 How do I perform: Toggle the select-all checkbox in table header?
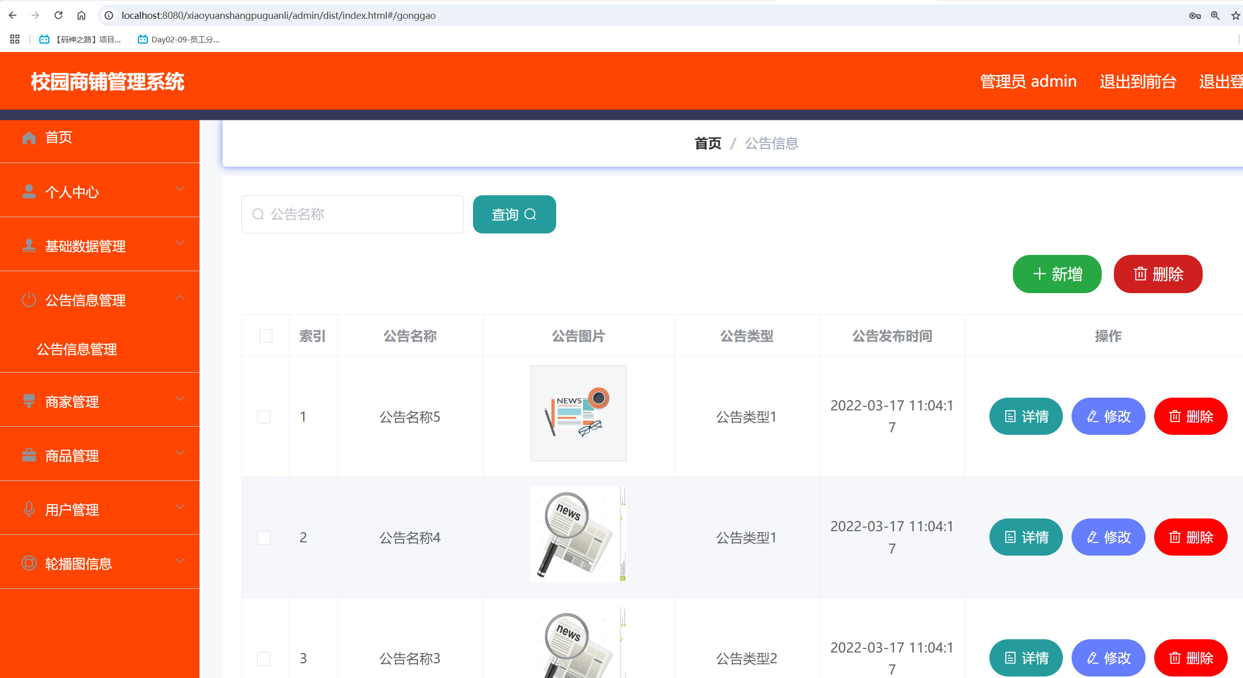click(x=265, y=335)
